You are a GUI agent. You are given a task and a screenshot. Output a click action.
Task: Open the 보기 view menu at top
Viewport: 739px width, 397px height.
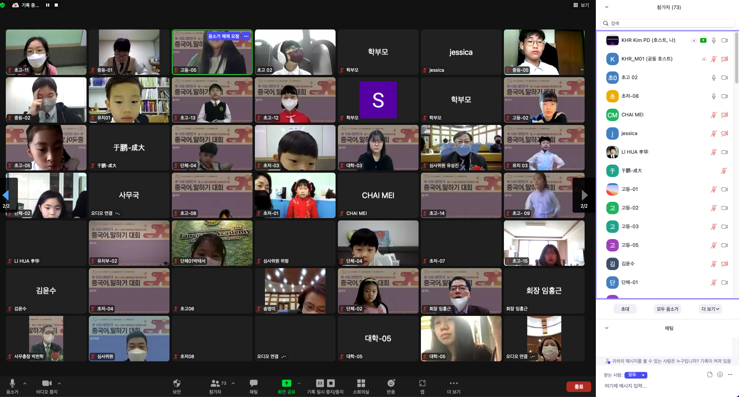point(581,5)
